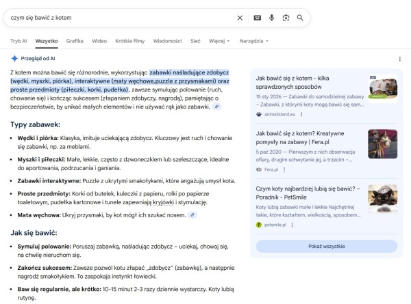Open image search with the lens icon
Screen dimensions: 411x304
(x=286, y=18)
